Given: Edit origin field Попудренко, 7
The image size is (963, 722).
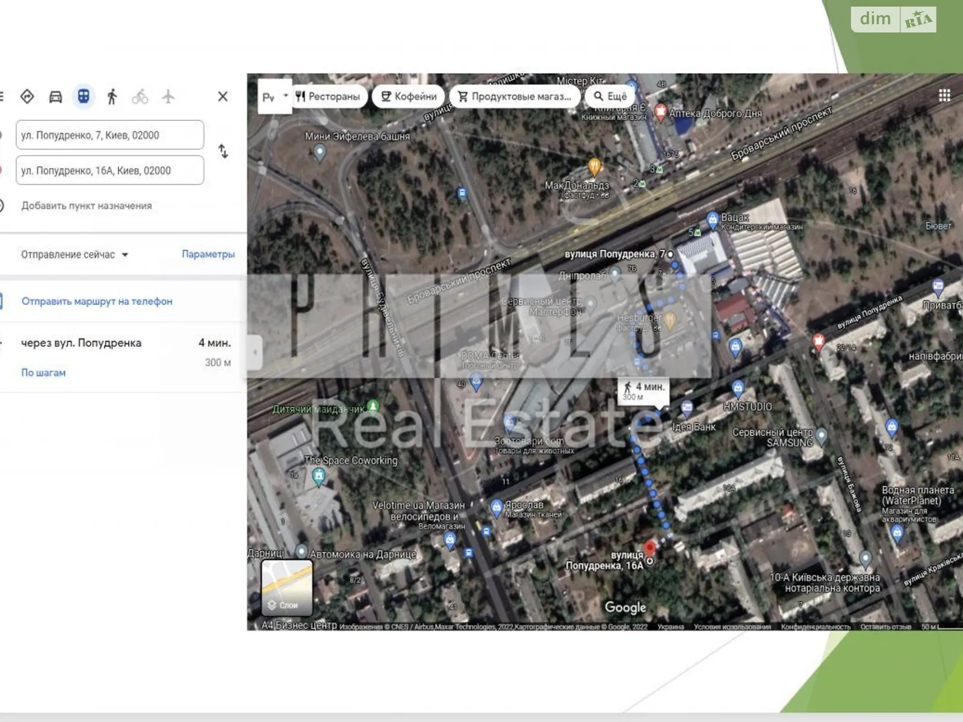Looking at the screenshot, I should pyautogui.click(x=110, y=135).
